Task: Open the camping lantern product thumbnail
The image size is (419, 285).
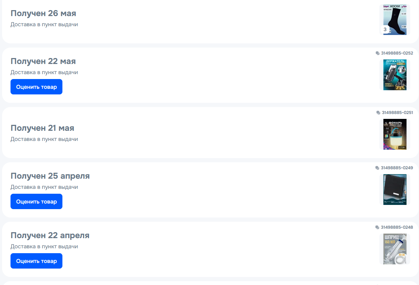Action: 395,134
